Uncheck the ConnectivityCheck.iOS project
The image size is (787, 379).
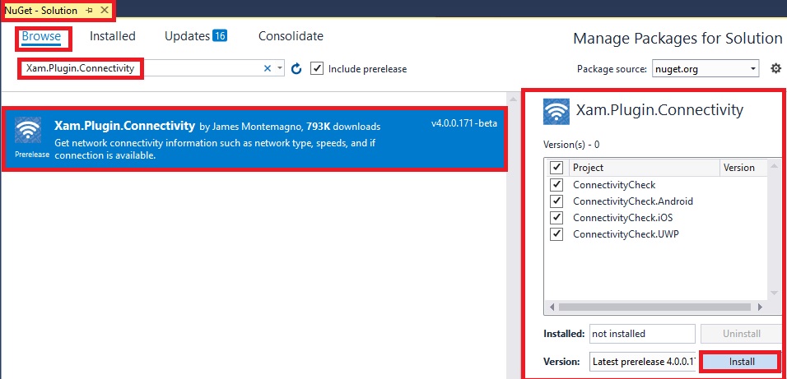(x=556, y=218)
